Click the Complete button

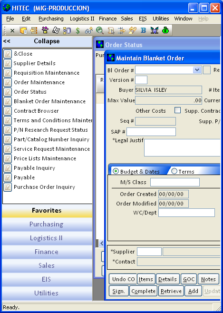coord(143,291)
